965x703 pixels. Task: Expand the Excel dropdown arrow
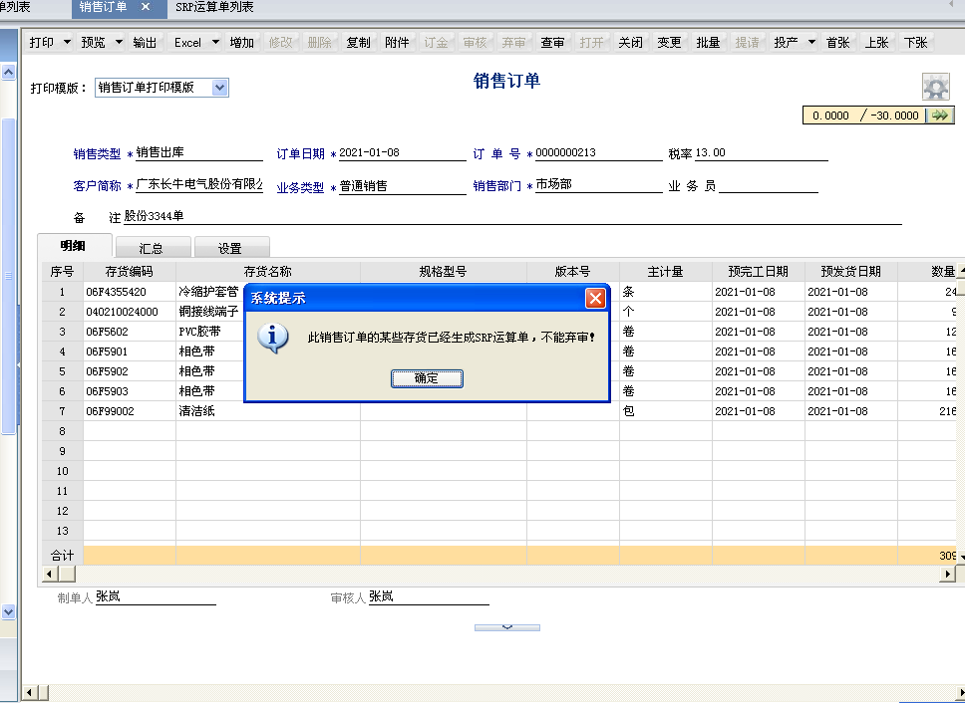[x=215, y=43]
